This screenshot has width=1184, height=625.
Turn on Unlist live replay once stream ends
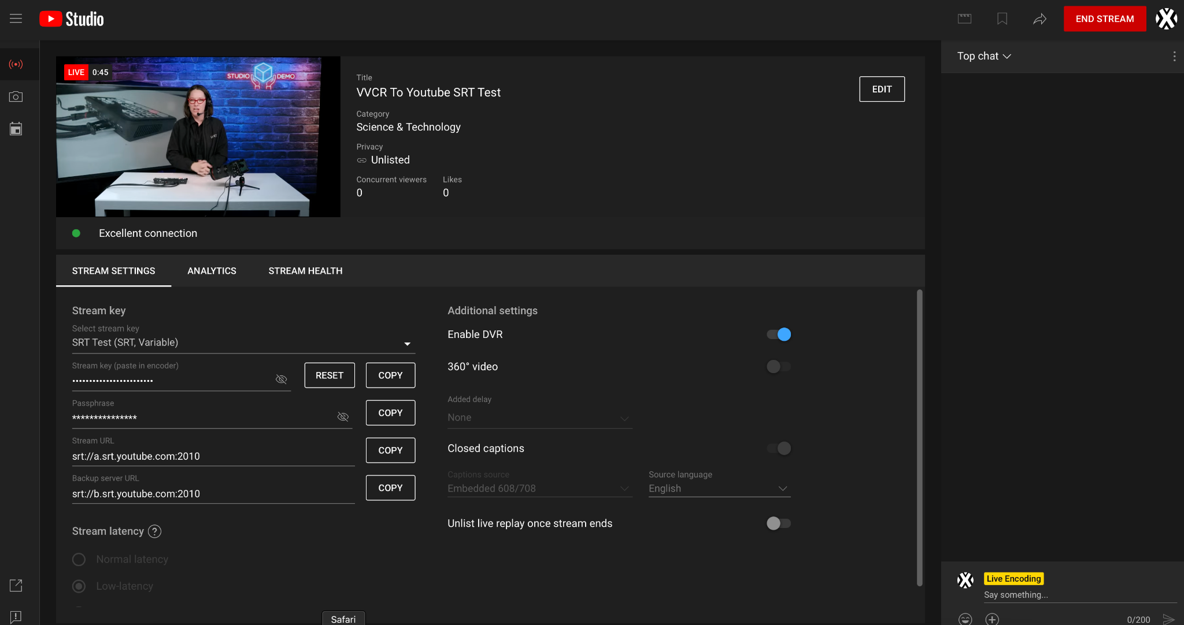pyautogui.click(x=779, y=523)
